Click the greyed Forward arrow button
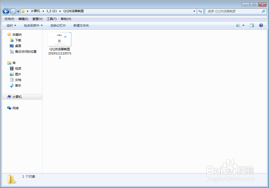Screen dimensions: 269x188 [x=13, y=12]
